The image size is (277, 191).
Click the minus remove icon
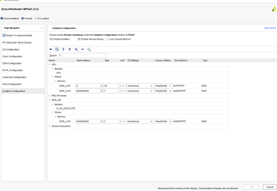click(x=82, y=49)
